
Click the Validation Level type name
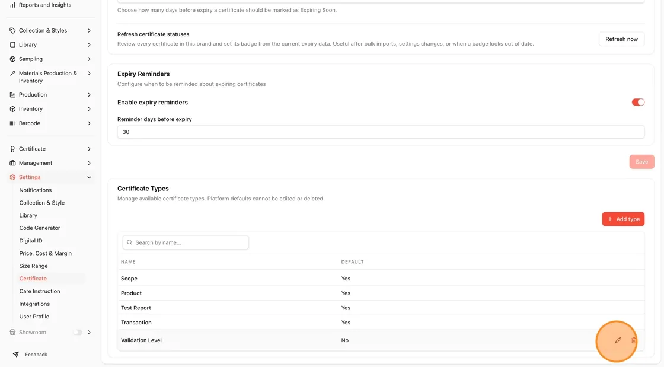pyautogui.click(x=141, y=340)
